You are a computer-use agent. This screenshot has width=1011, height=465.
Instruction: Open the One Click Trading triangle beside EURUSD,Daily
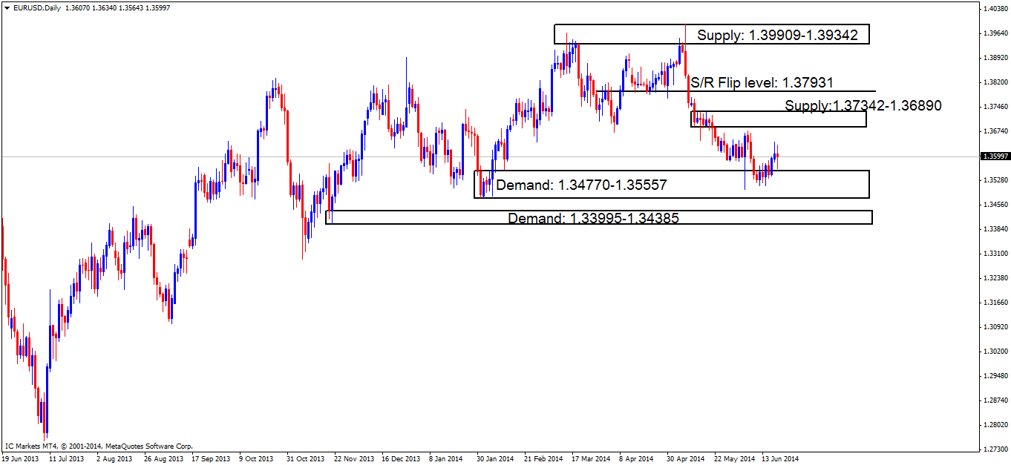click(7, 7)
